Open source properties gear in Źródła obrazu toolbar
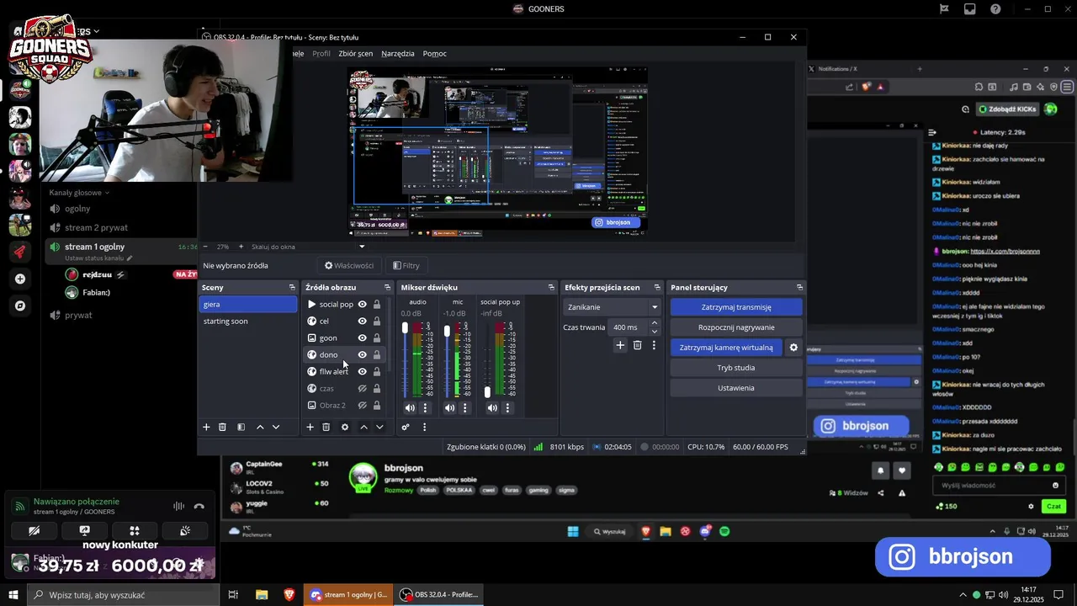The image size is (1077, 606). tap(344, 428)
